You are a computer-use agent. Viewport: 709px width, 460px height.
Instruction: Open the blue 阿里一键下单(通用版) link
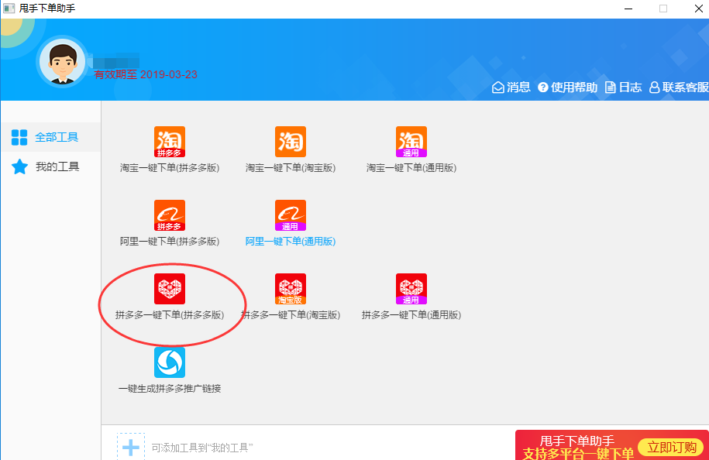click(x=290, y=241)
